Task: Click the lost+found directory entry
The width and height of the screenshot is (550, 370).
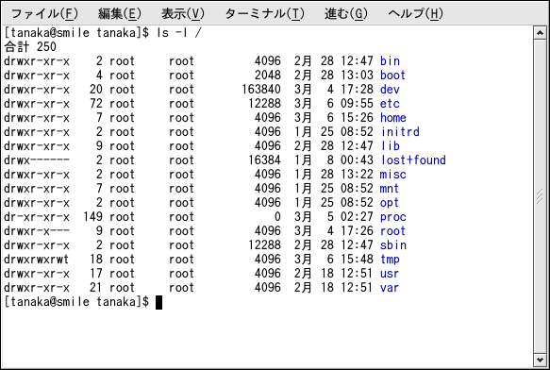Action: click(x=413, y=160)
